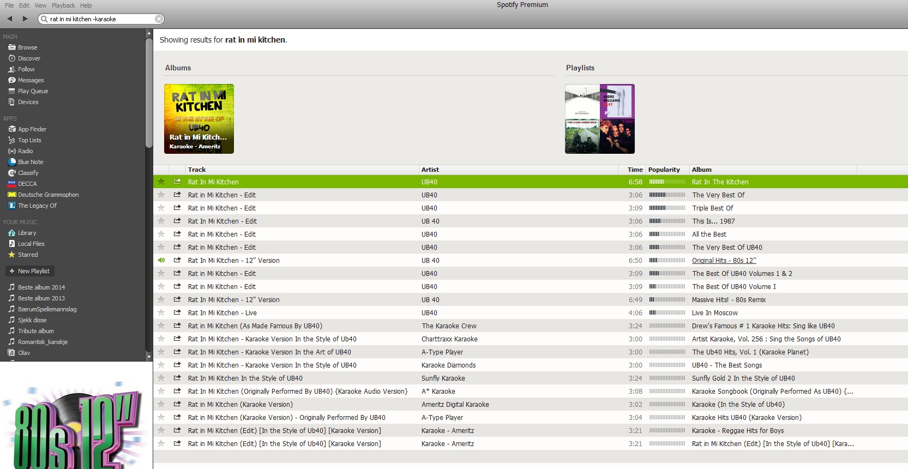The height and width of the screenshot is (469, 908).
Task: Click share icon on Sunfly Karaoke row
Action: [x=177, y=378]
